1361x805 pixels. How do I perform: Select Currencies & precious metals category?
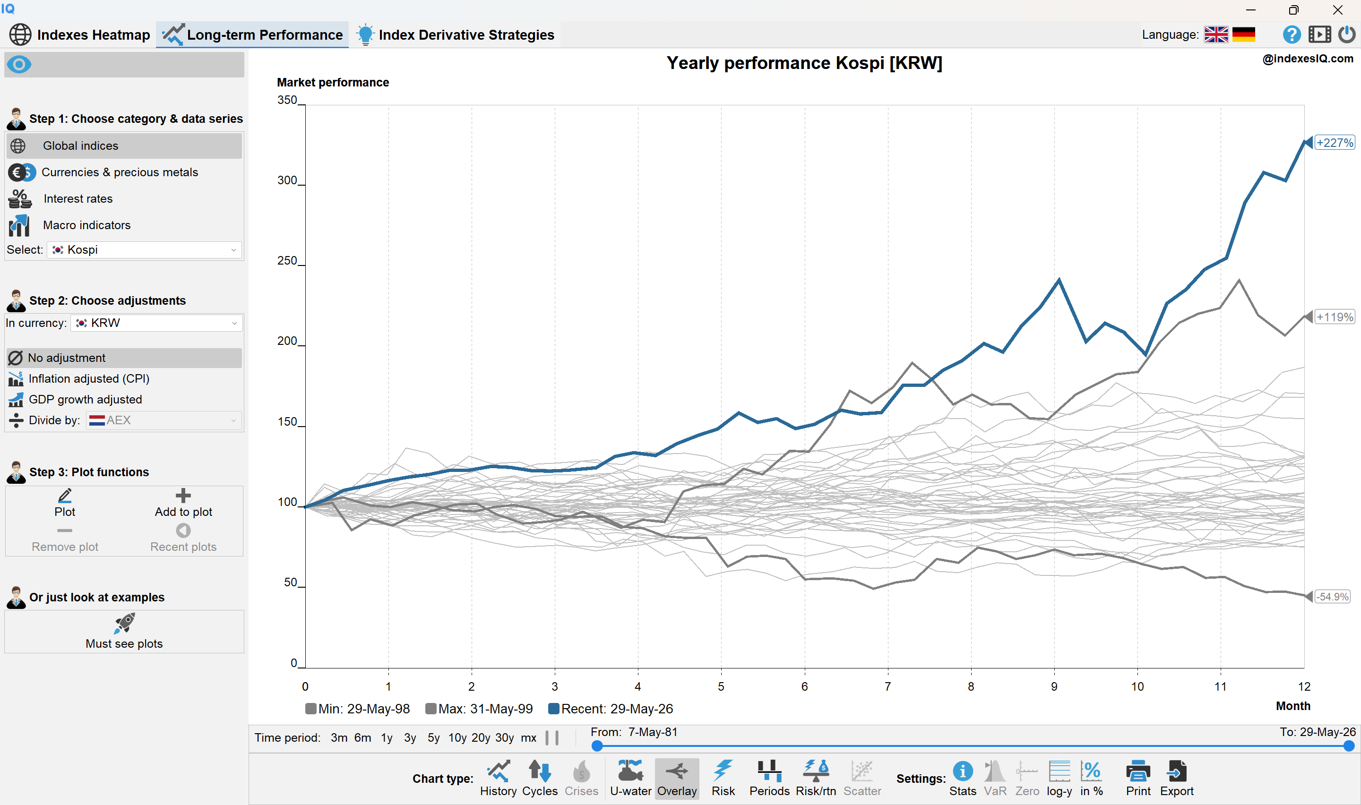[x=124, y=172]
